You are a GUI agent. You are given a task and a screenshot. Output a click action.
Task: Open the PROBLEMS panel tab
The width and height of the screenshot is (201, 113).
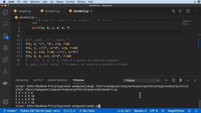pos(22,80)
